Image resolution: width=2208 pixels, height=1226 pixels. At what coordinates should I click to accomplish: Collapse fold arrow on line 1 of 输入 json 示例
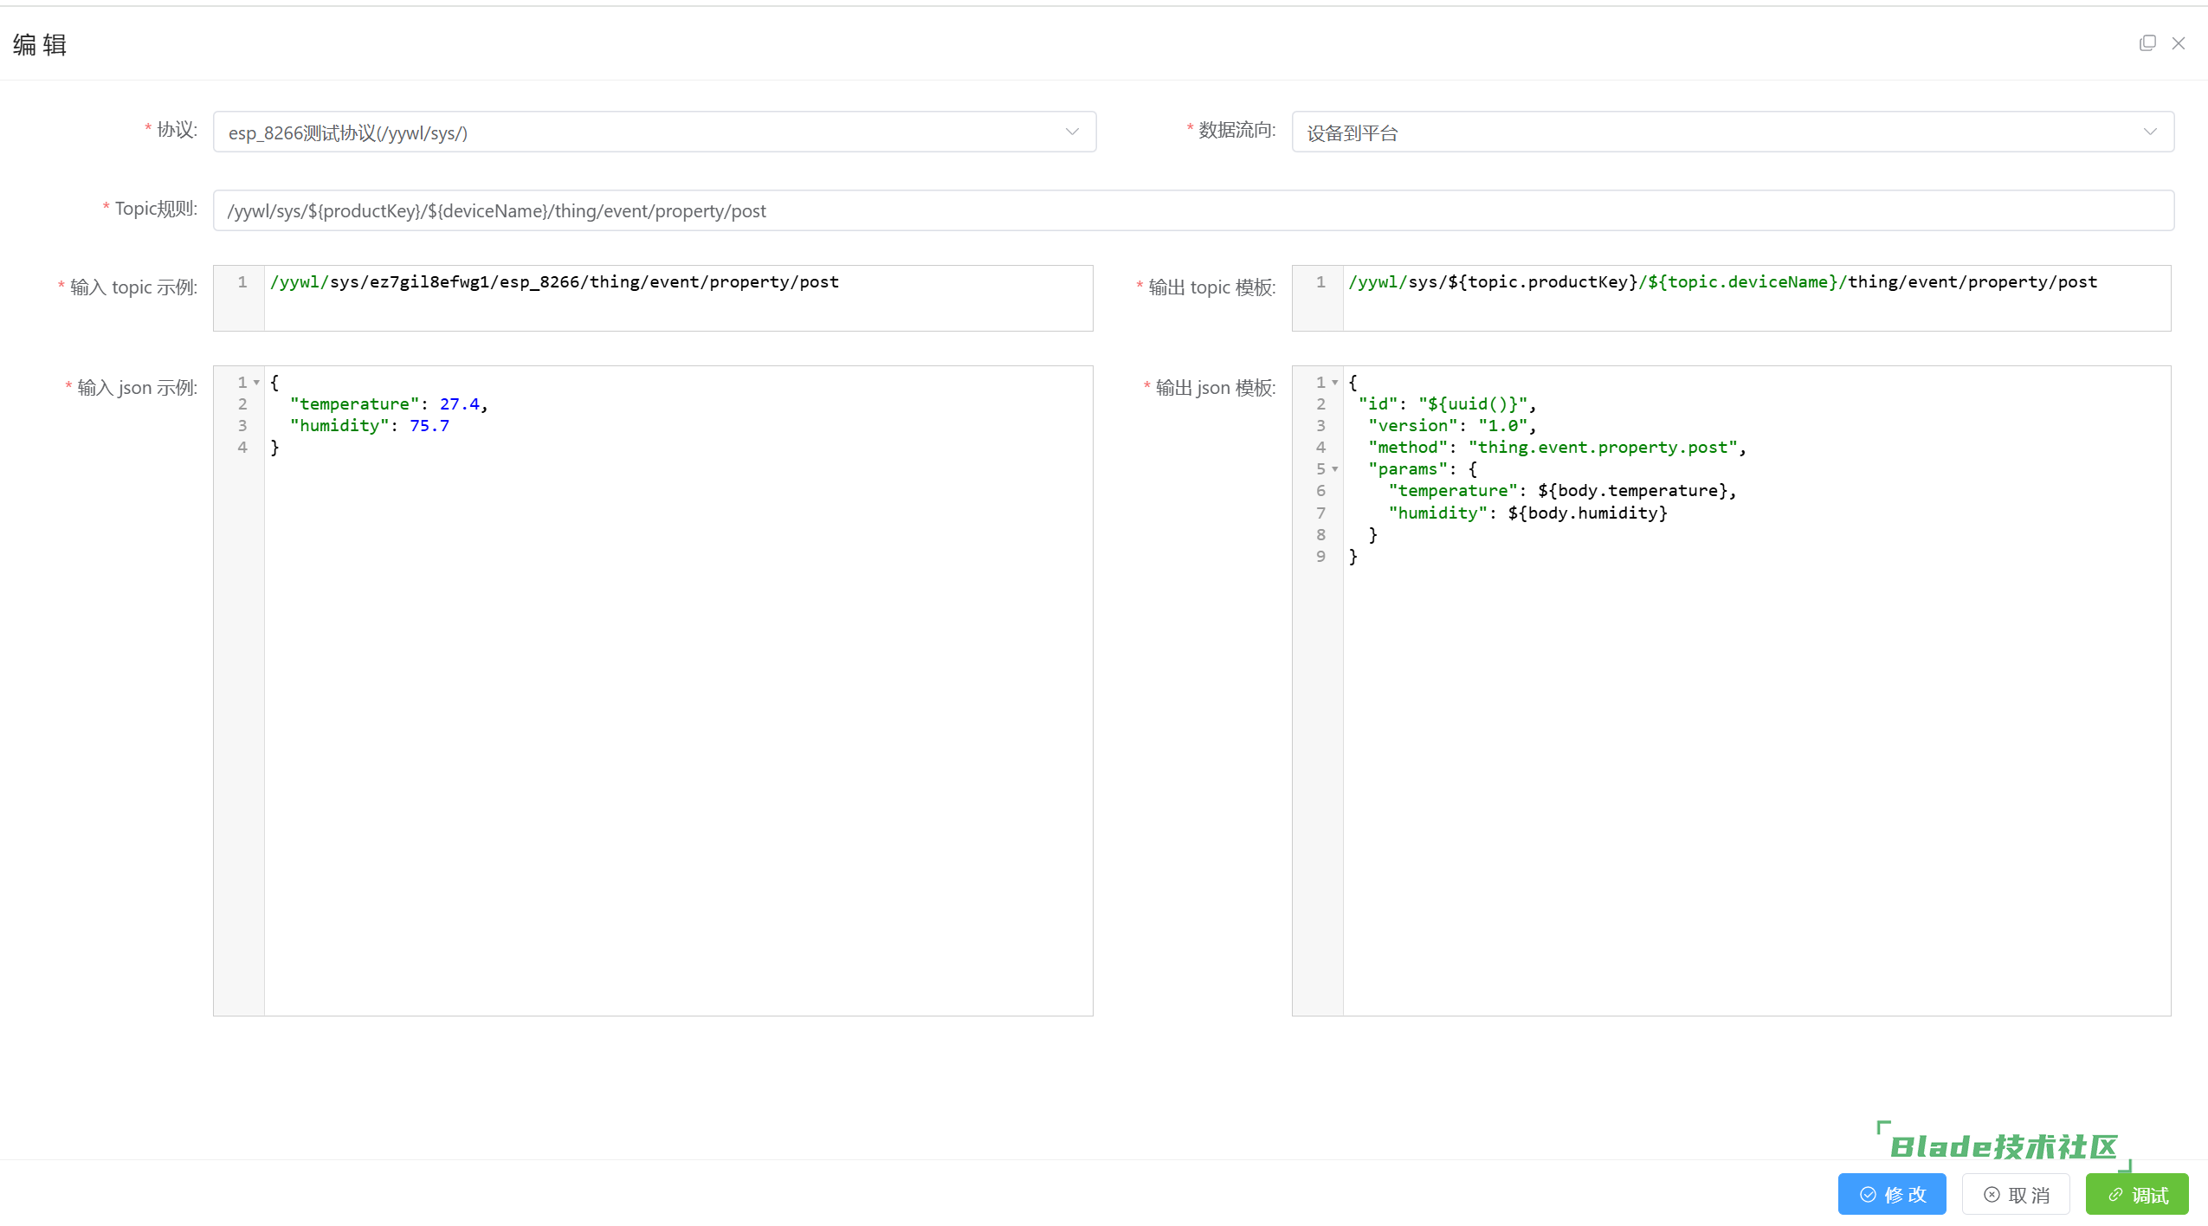(257, 383)
